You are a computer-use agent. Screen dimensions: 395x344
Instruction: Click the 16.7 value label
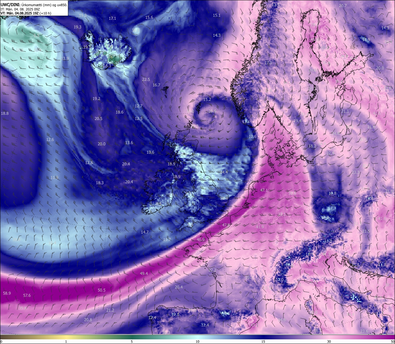click(x=156, y=85)
